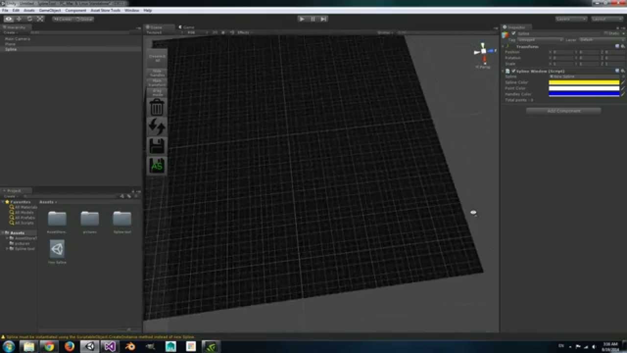627x353 pixels.
Task: Switch to the Game tab
Action: tap(186, 27)
